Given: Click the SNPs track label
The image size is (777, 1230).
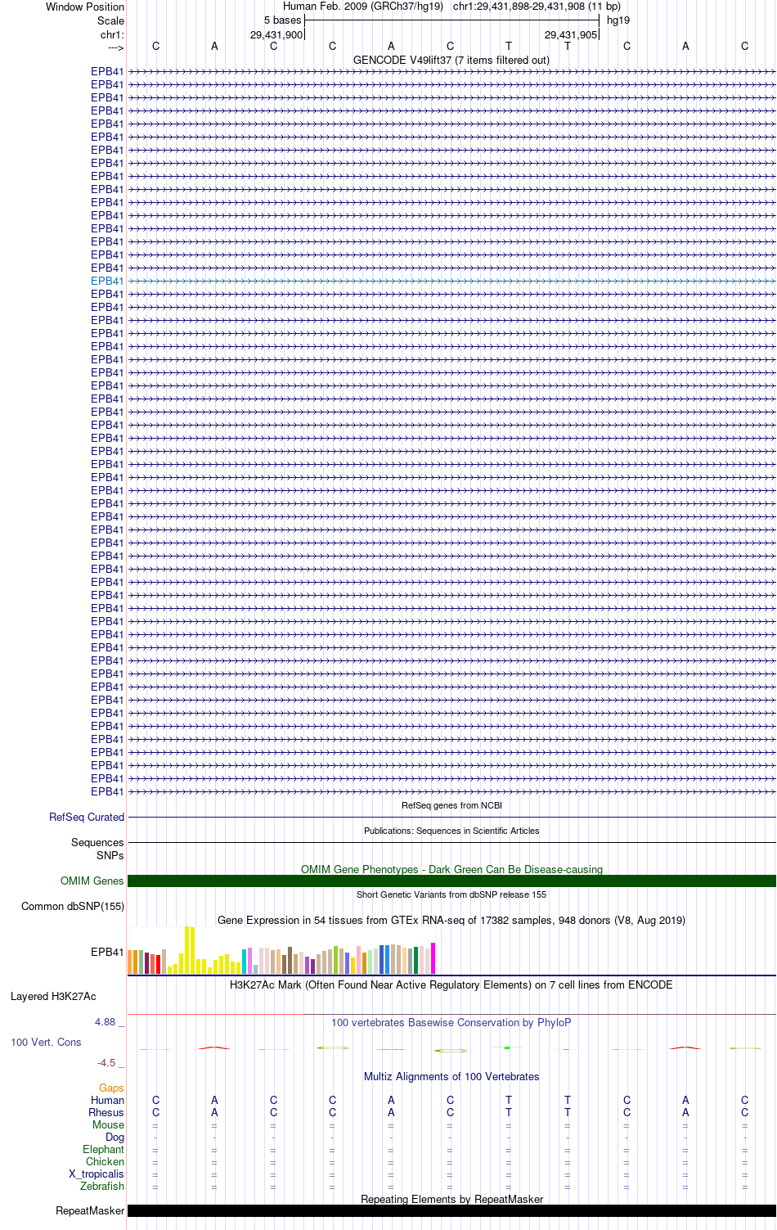Looking at the screenshot, I should click(x=110, y=855).
